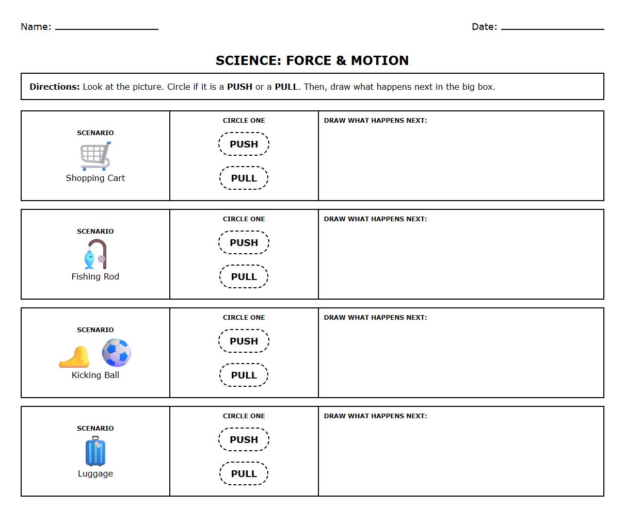The height and width of the screenshot is (525, 625).
Task: Click the drawing box for Shopping Cart
Action: [x=461, y=160]
